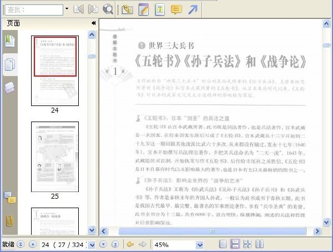Switch to facing pages layout
Screen dimensions: 333x252
[260, 244]
